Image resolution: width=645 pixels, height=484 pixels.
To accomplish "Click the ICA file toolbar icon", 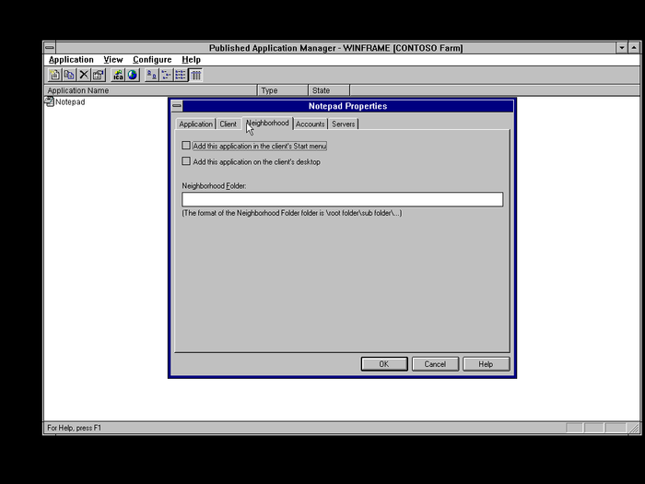I will pyautogui.click(x=118, y=75).
